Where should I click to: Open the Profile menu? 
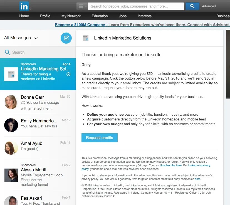pyautogui.click(x=45, y=16)
